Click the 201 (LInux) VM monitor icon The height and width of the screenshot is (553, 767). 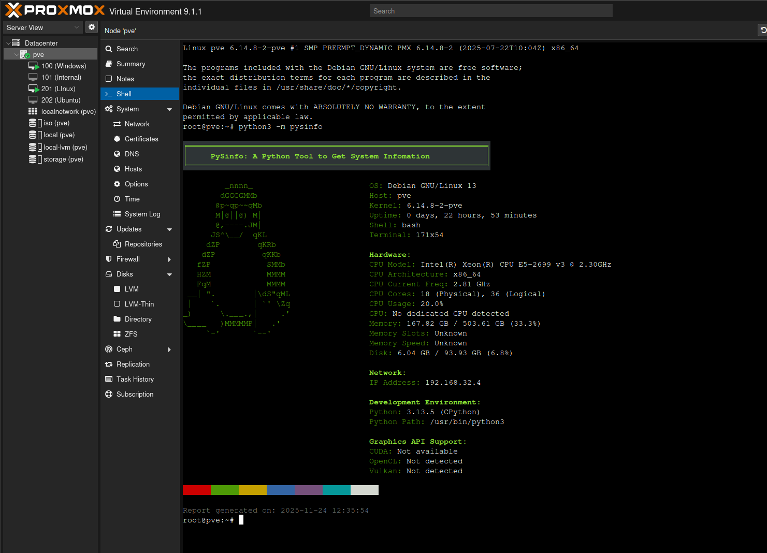[34, 89]
